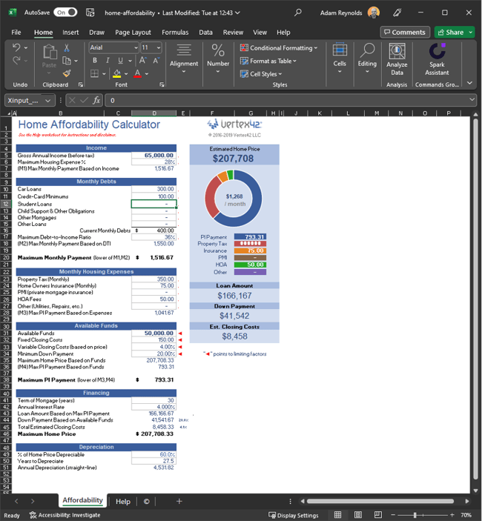Open Conditional Formatting menu
The height and width of the screenshot is (521, 482).
[x=279, y=48]
